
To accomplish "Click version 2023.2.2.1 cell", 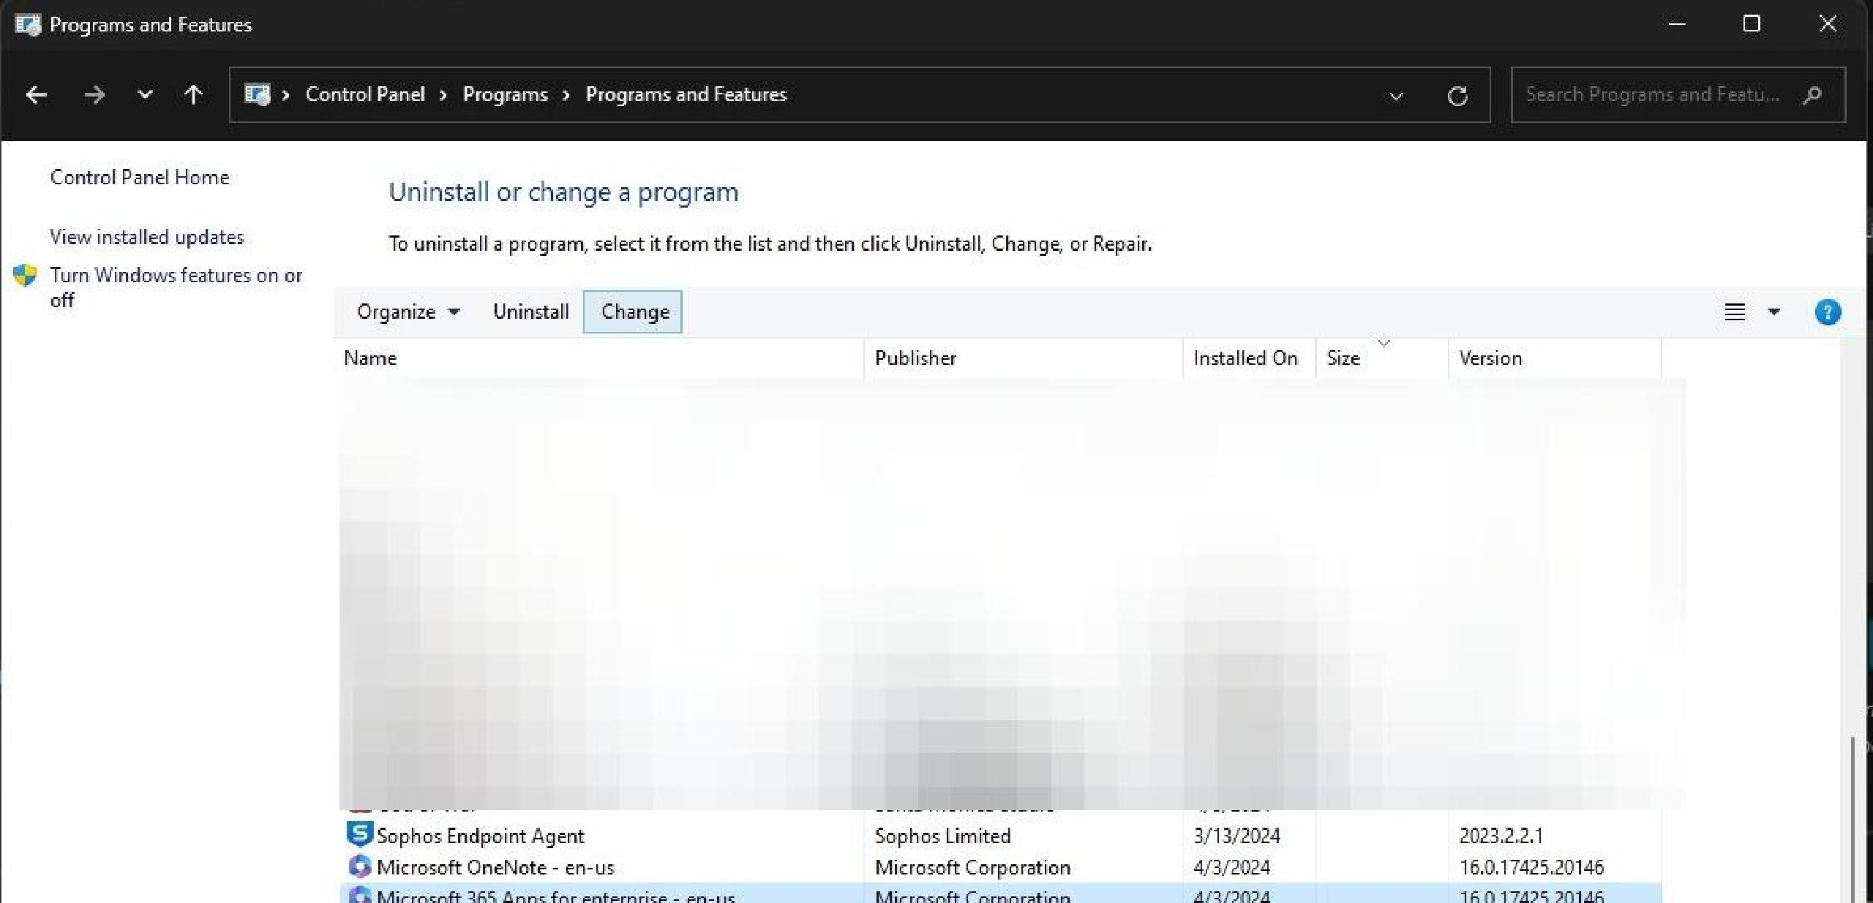I will tap(1501, 836).
